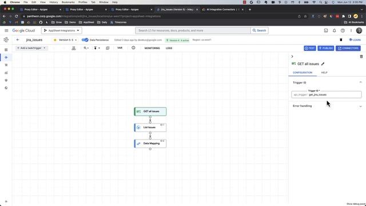Viewport: 366px width, 206px height.
Task: Open the Chrome History menu
Action: tap(53, 2)
